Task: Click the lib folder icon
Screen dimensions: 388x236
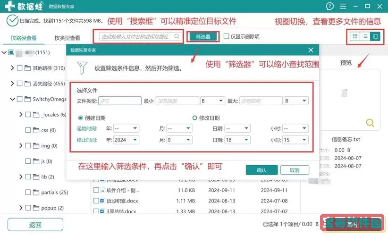Action: pos(36,177)
